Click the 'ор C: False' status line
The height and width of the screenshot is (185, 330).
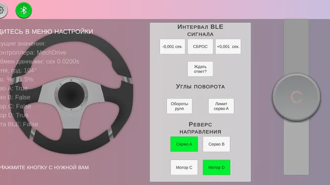coord(16,106)
